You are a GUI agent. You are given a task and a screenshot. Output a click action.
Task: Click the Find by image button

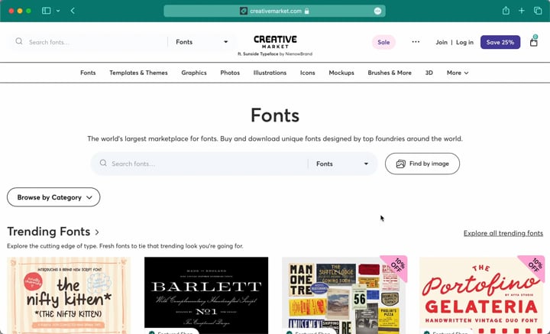(422, 164)
